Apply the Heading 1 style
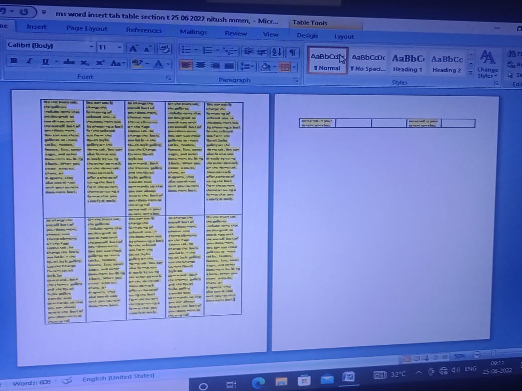 point(408,64)
